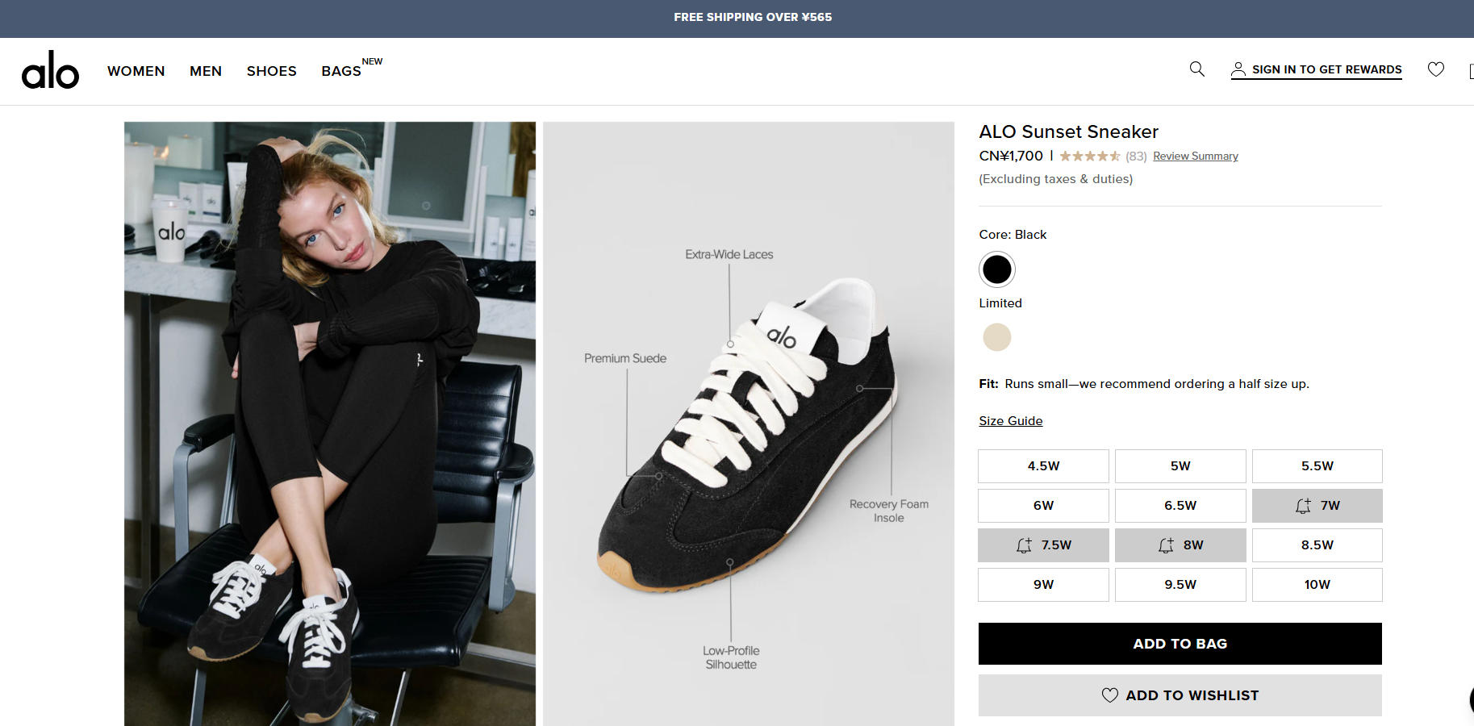Open the wishlist heart icon in header
The image size is (1474, 726).
[1436, 69]
